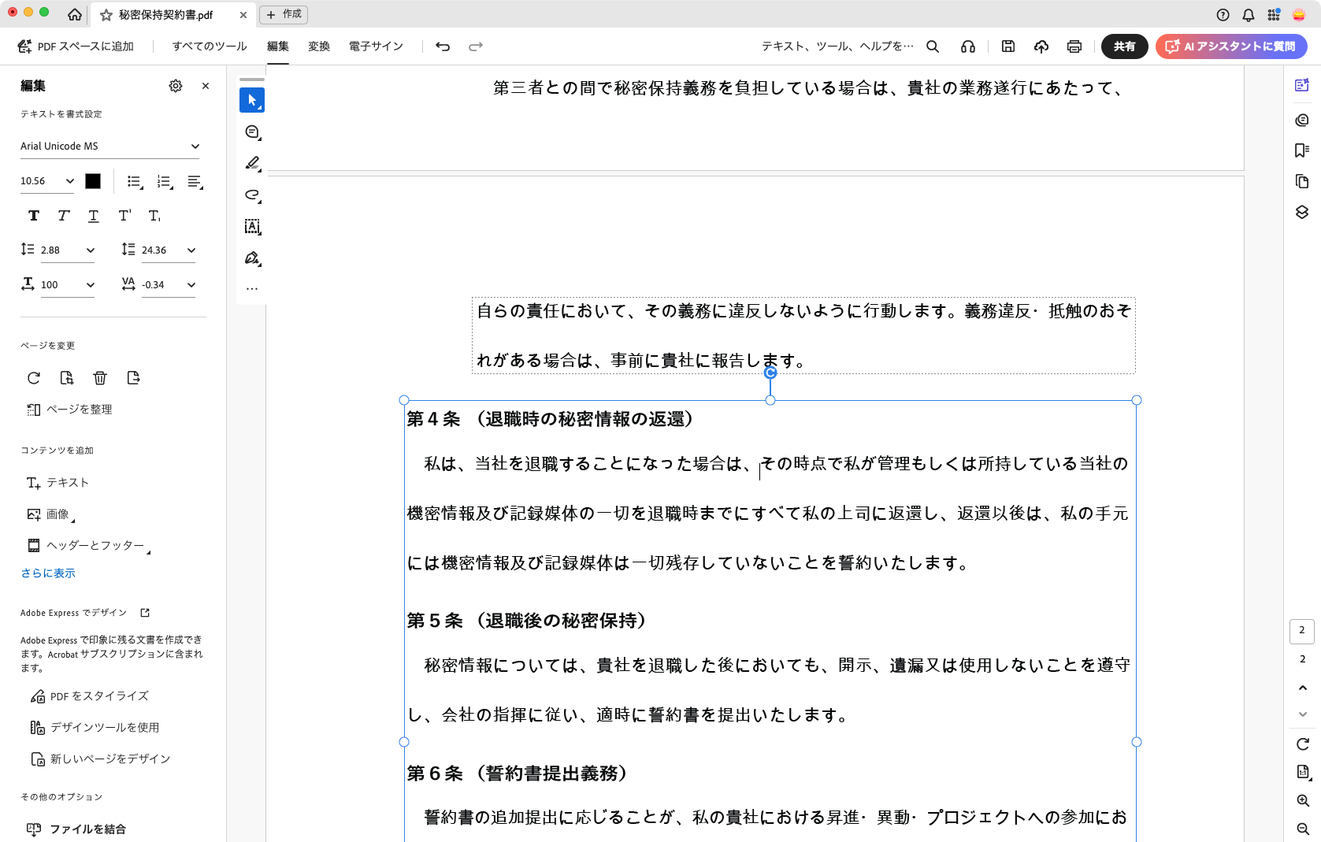Open the 電子サイン menu tab

point(376,46)
